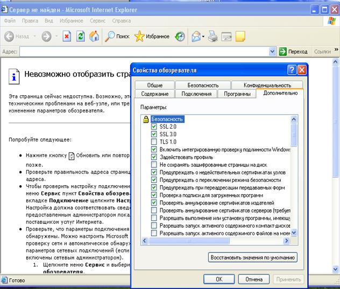The height and width of the screenshot is (289, 340).
Task: Check Не сохранять зашифрованные страницы на диск
Action: click(x=154, y=165)
